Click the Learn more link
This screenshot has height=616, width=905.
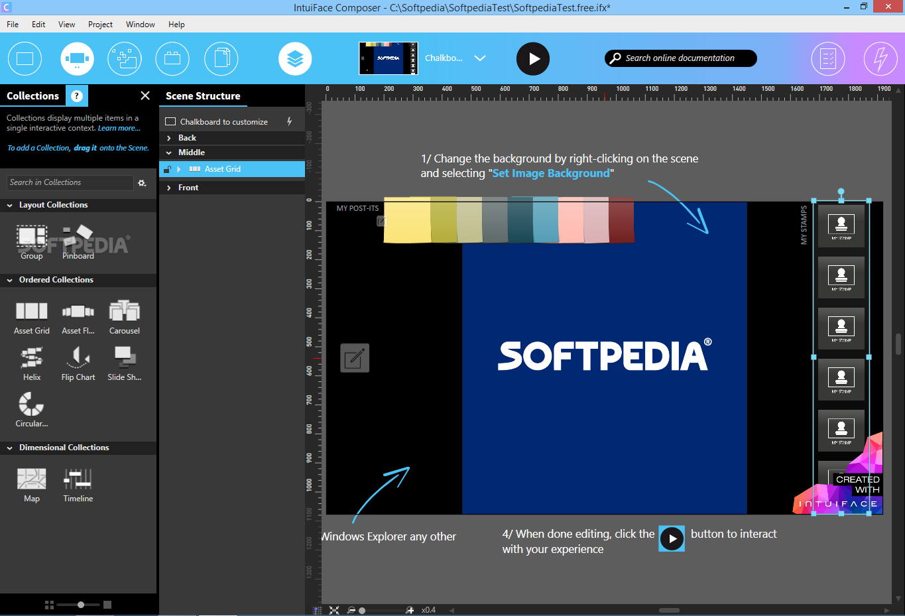pyautogui.click(x=119, y=129)
